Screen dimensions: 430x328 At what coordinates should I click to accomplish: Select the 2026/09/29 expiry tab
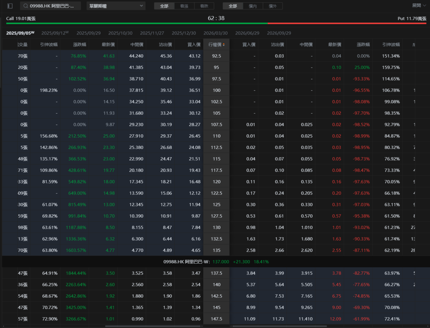(279, 33)
